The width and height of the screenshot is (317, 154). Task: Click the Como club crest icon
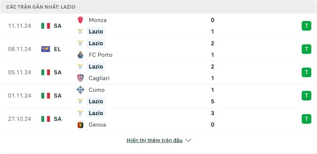80,90
